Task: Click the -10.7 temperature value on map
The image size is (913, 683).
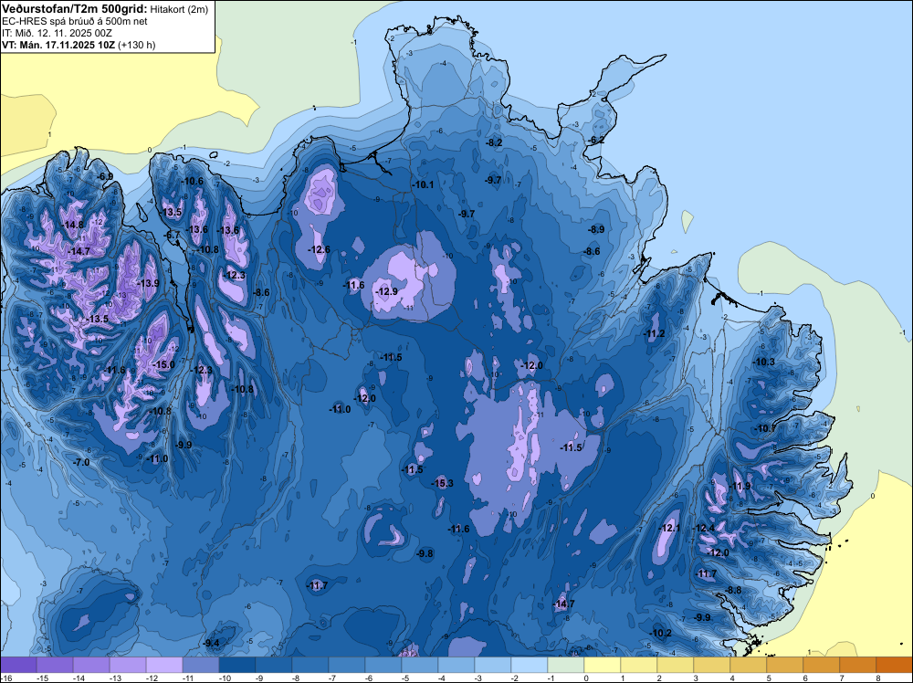Action: point(765,428)
